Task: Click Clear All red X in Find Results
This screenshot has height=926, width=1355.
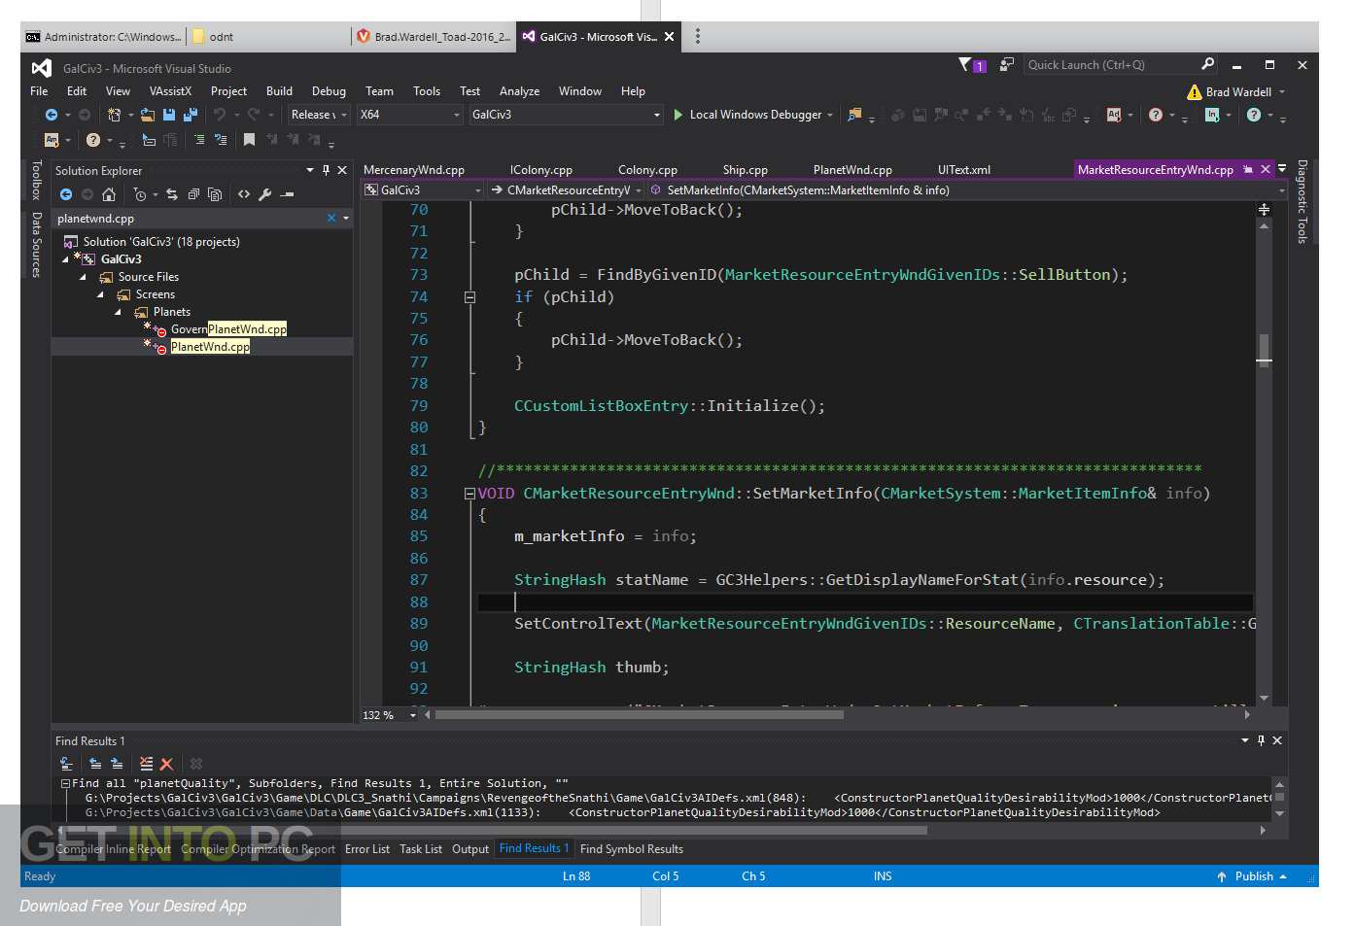Action: coord(166,765)
